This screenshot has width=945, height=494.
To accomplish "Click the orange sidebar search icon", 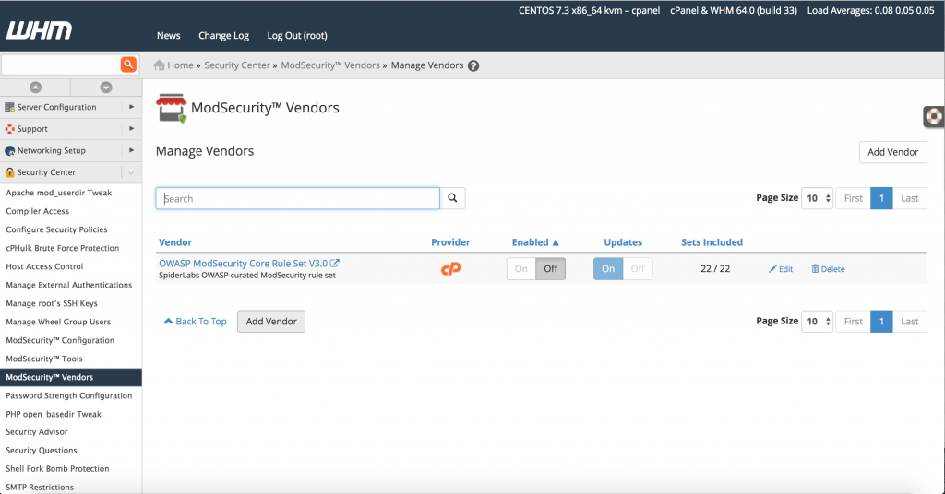I will pyautogui.click(x=128, y=65).
